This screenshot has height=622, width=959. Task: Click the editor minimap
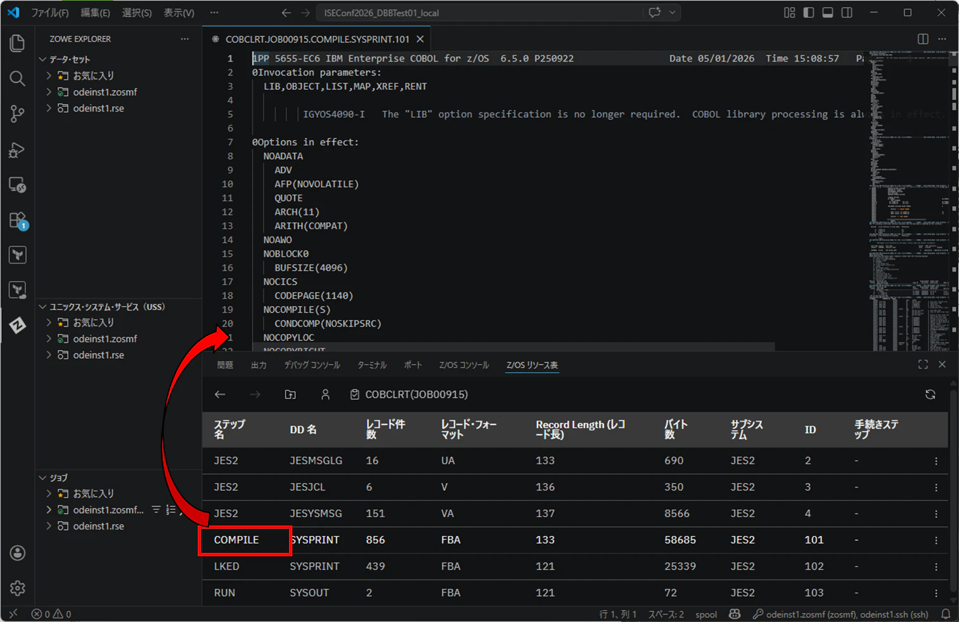[x=910, y=200]
